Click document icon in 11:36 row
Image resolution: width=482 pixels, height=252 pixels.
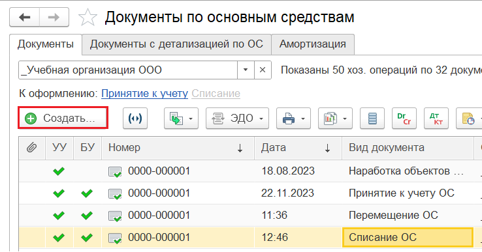click(115, 216)
